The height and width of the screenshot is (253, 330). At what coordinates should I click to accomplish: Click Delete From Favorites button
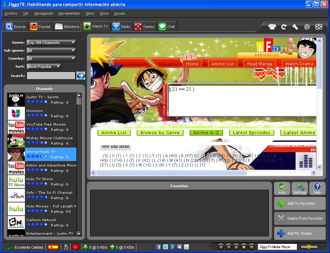tap(300, 218)
